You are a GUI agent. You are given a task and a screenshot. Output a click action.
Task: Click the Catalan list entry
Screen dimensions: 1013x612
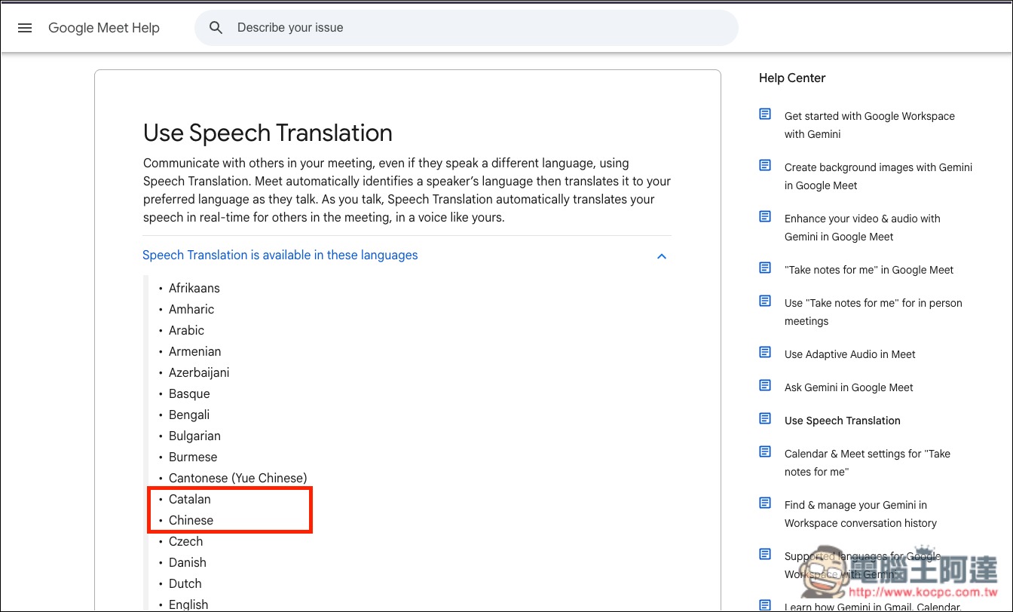coord(190,499)
